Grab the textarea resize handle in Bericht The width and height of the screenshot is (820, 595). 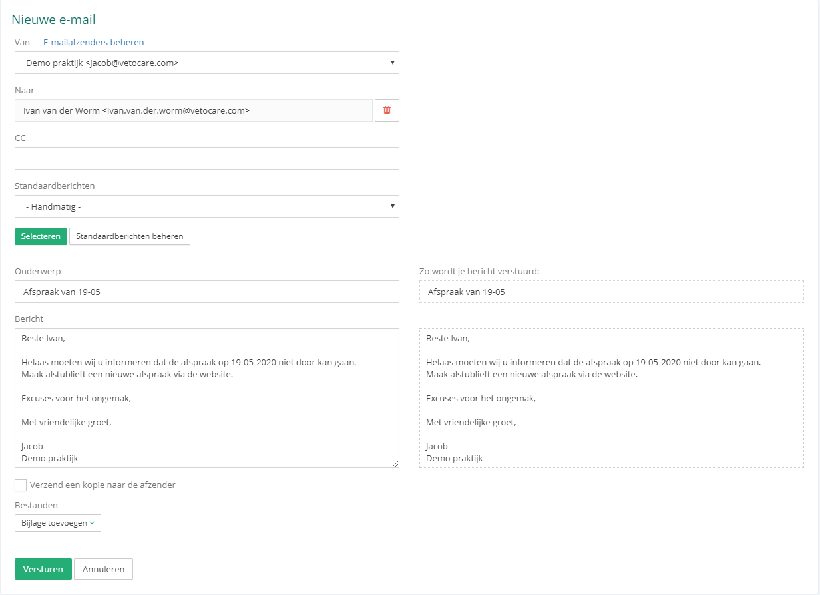tap(395, 463)
